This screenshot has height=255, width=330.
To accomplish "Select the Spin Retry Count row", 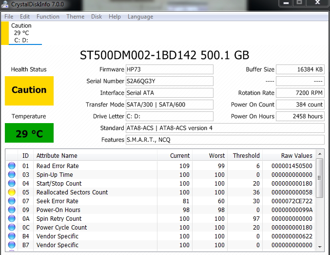I will coord(160,218).
